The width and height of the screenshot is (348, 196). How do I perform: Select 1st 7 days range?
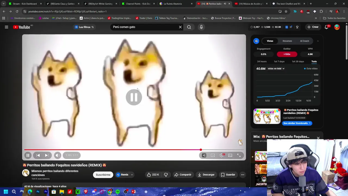click(x=279, y=62)
